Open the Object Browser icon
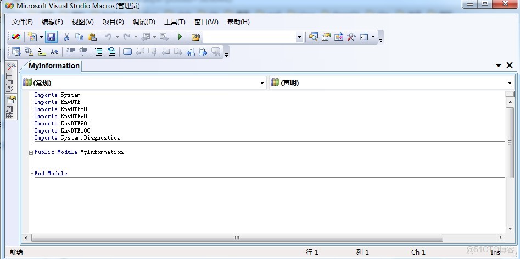Screen dimensions: 520x259 339,37
